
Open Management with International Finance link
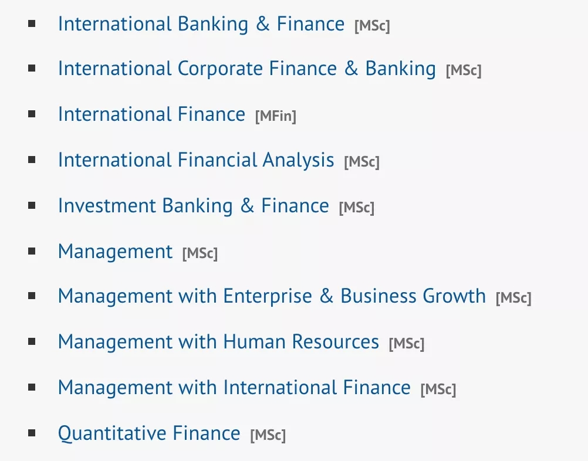pos(234,388)
